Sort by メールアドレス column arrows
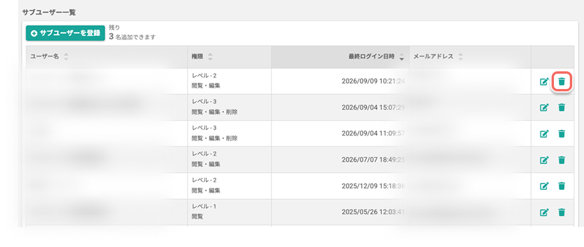 (x=460, y=57)
